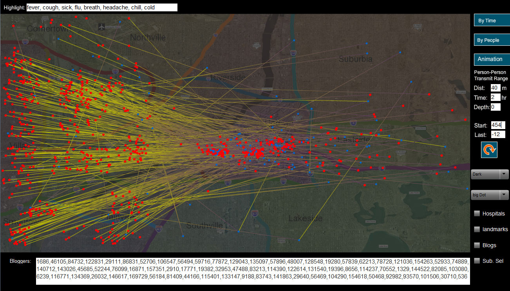Switch to By People view

(492, 40)
